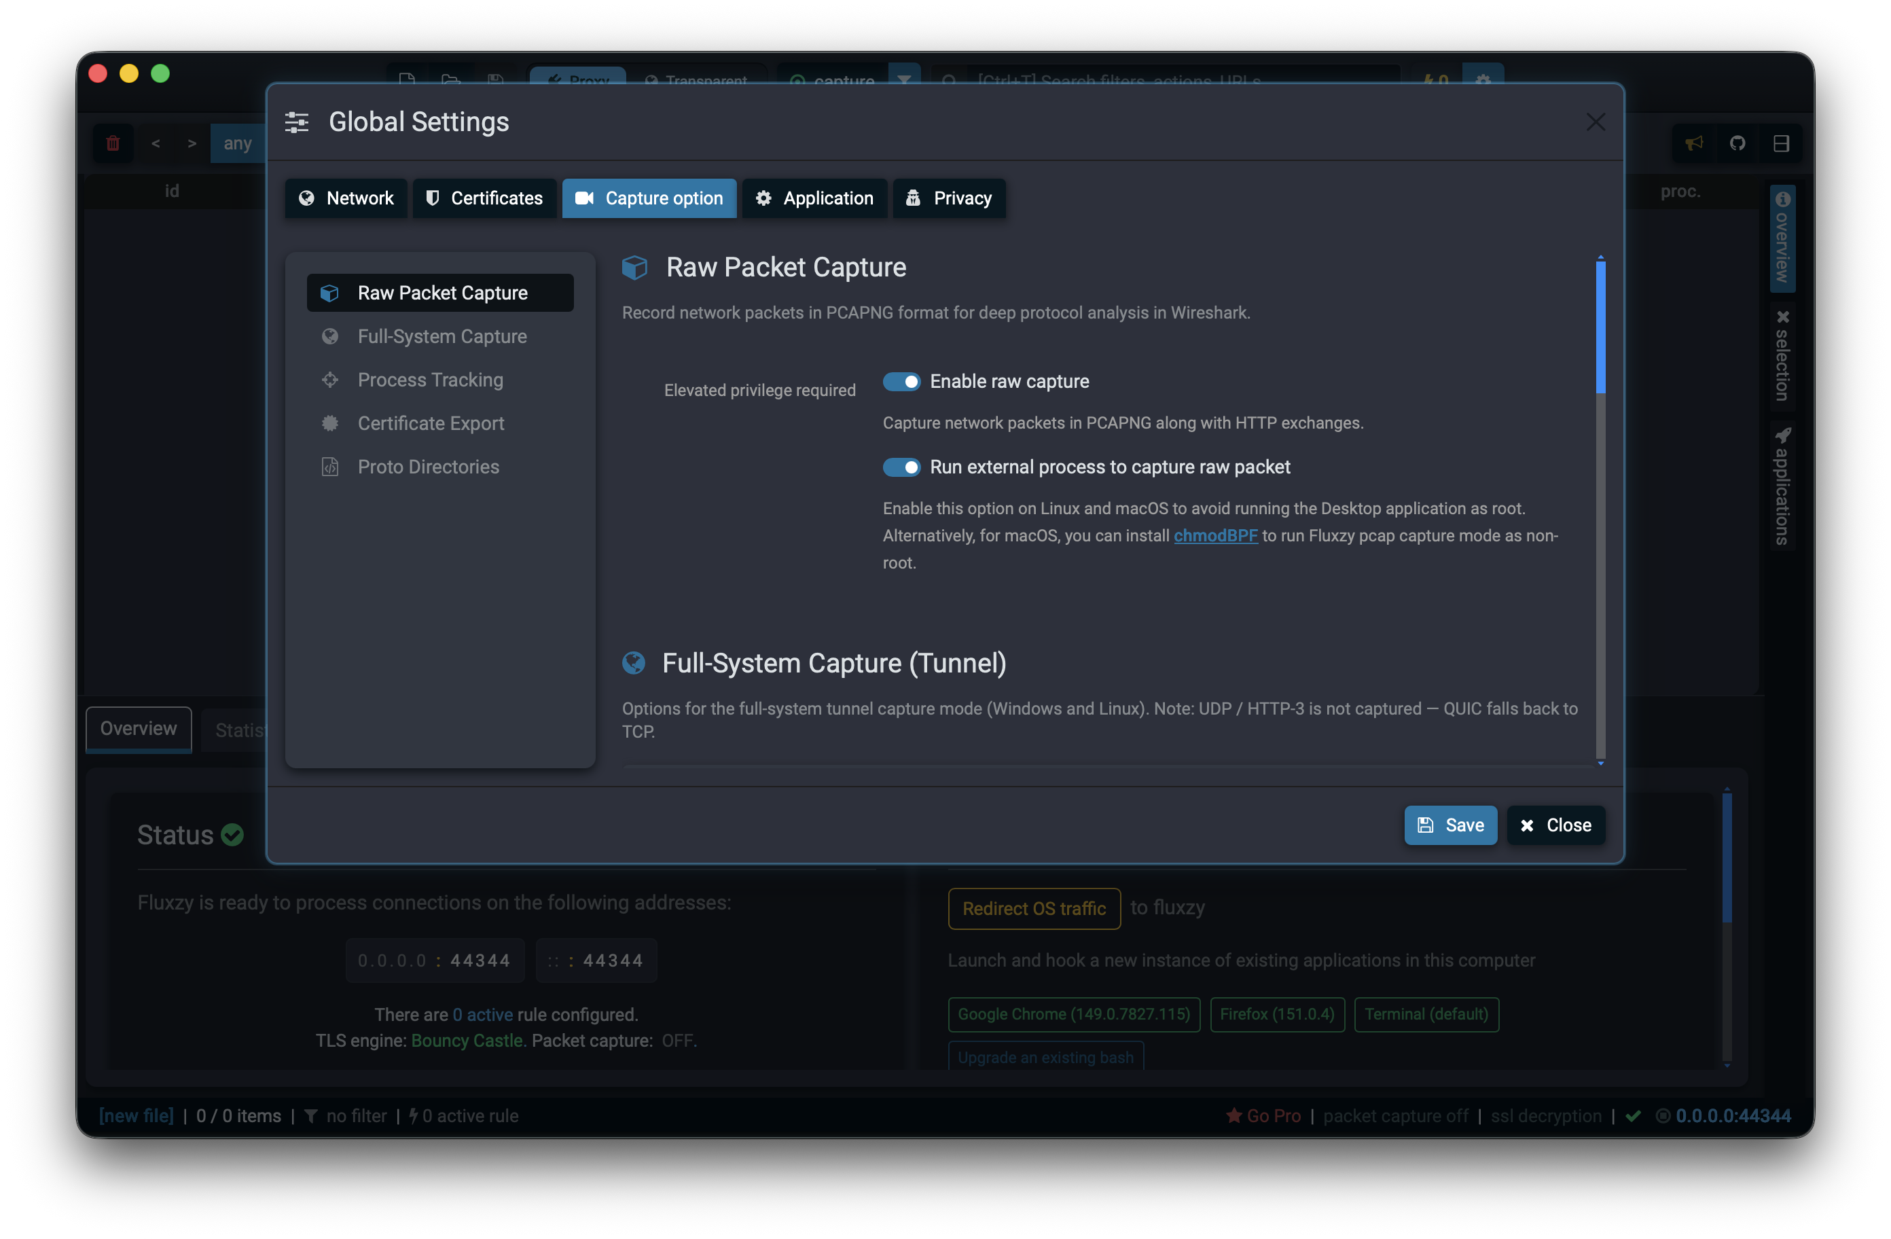Jump to Certificate Export section
The image size is (1891, 1239).
[x=440, y=424]
